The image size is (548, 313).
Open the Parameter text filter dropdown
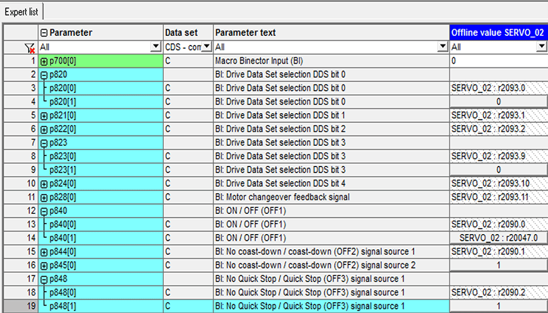click(x=443, y=46)
